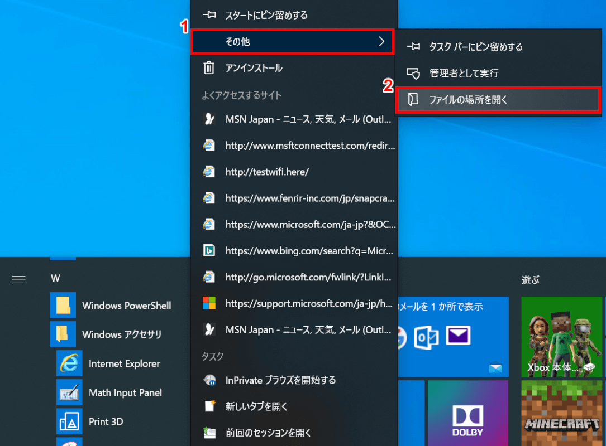The height and width of the screenshot is (446, 606).
Task: Click the trash icon for アンインストール
Action: (209, 68)
